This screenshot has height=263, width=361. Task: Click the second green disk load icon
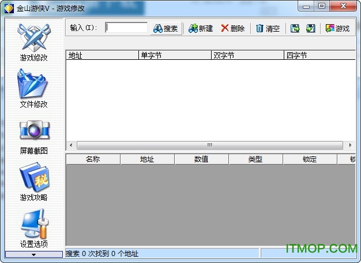tap(310, 28)
